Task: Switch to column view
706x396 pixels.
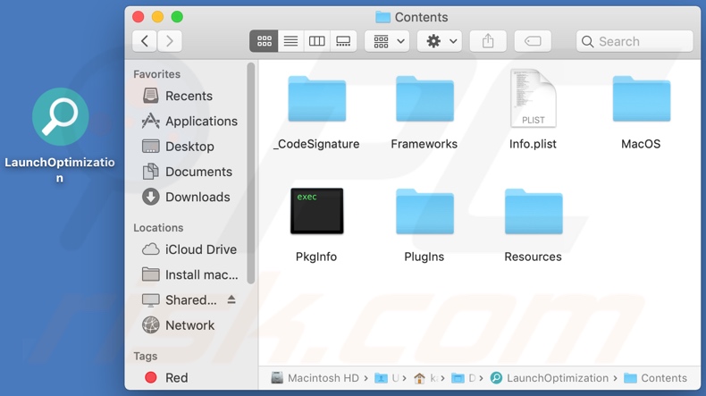Action: coord(316,41)
